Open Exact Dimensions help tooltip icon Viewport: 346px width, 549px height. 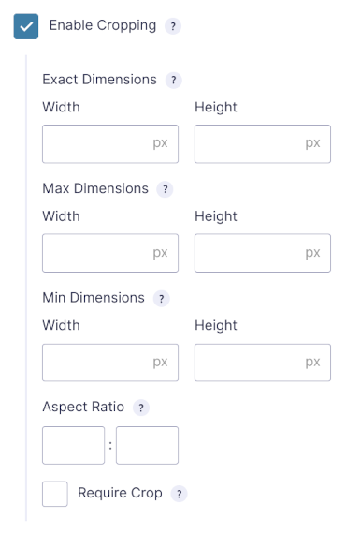(x=173, y=81)
